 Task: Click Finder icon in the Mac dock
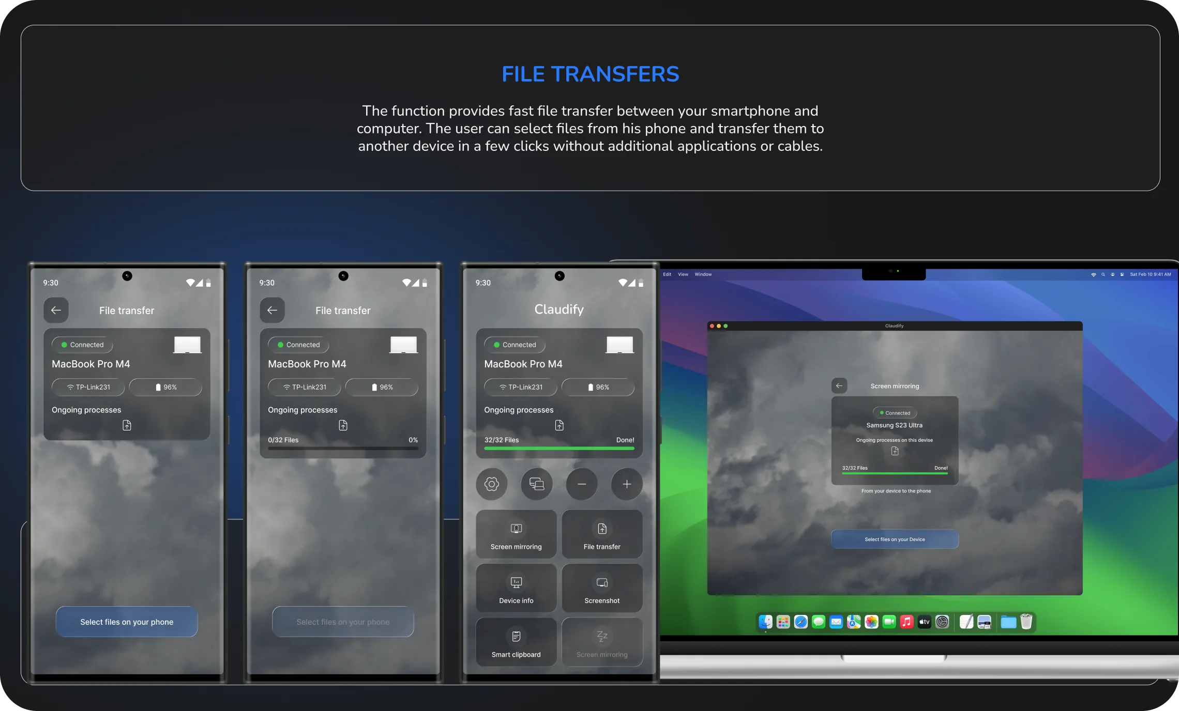(766, 622)
